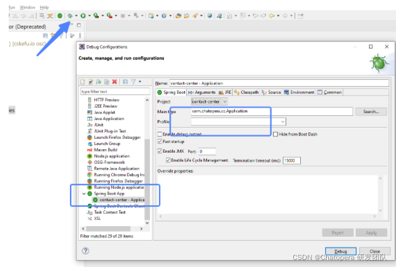This screenshot has width=396, height=267.
Task: Switch to the Environment tab
Action: tap(299, 92)
